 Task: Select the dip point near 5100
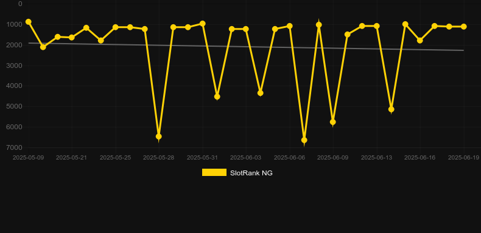tap(391, 109)
